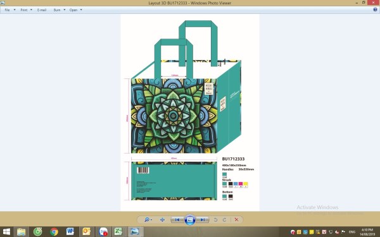Image resolution: width=380 pixels, height=237 pixels.
Task: Expand the Open dropdown arrow
Action: point(81,10)
